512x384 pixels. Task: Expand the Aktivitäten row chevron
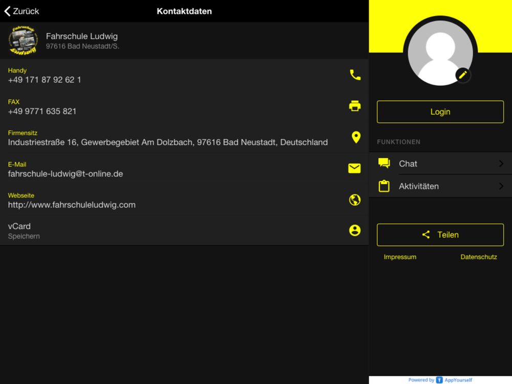tap(501, 186)
